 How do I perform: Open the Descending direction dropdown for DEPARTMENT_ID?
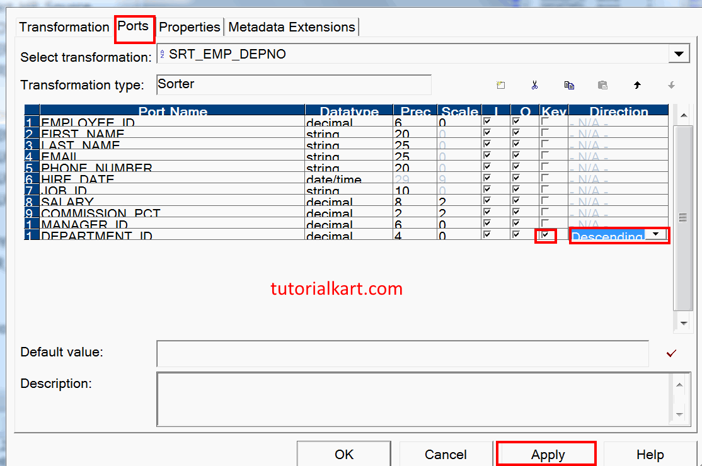click(657, 234)
